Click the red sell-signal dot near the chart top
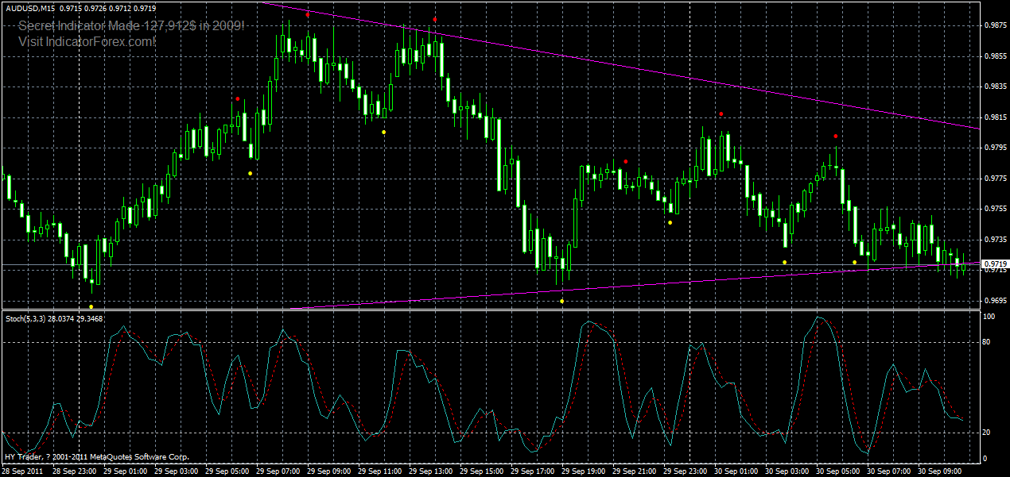Image resolution: width=1010 pixels, height=477 pixels. 309,13
